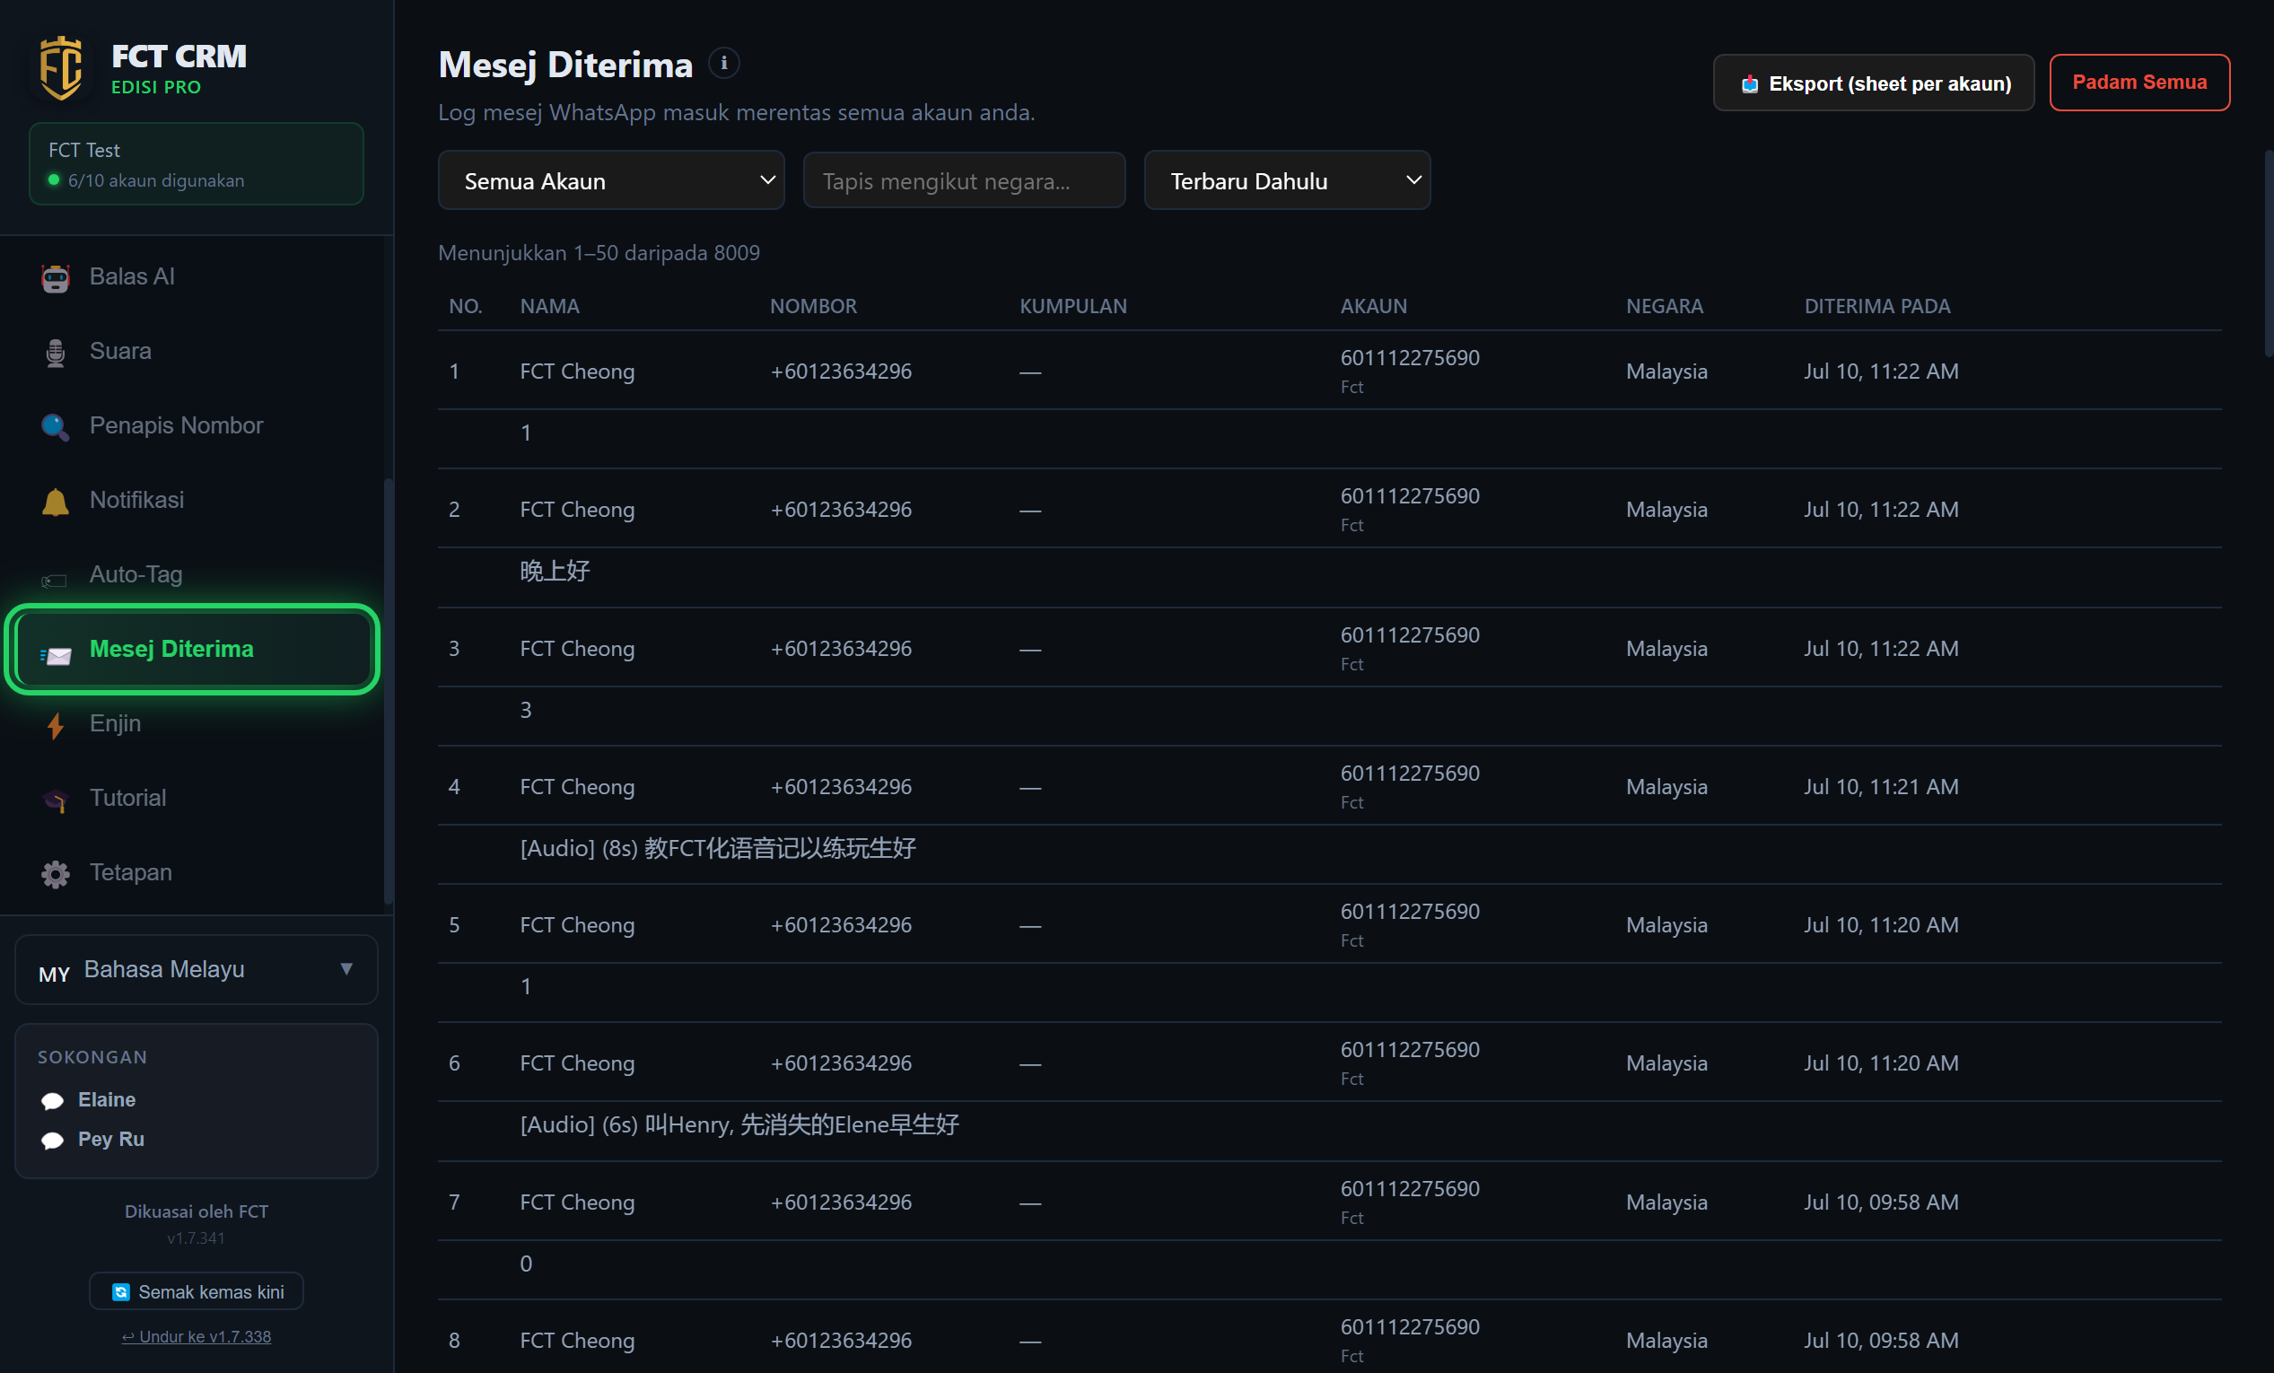The width and height of the screenshot is (2274, 1373).
Task: Click the export icon in the Eksport button
Action: 1750,84
